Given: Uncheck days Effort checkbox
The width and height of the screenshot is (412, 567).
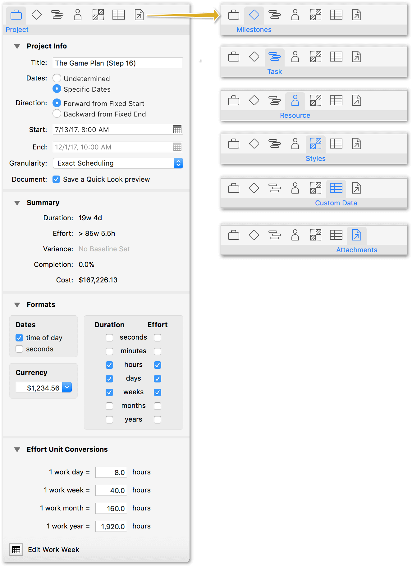Looking at the screenshot, I should coord(158,379).
